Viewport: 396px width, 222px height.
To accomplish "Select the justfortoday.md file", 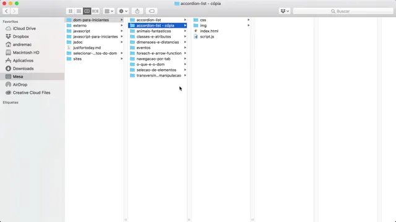I will (x=95, y=47).
